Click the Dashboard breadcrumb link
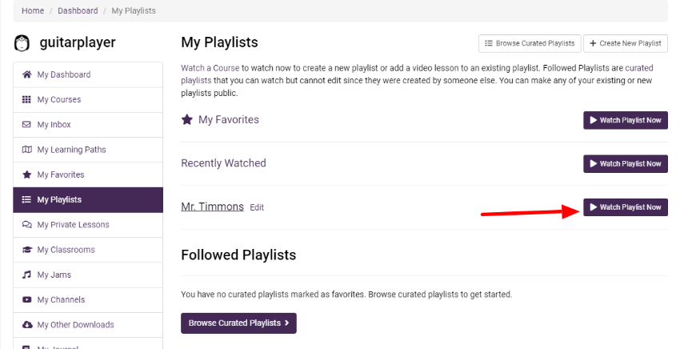 78,10
